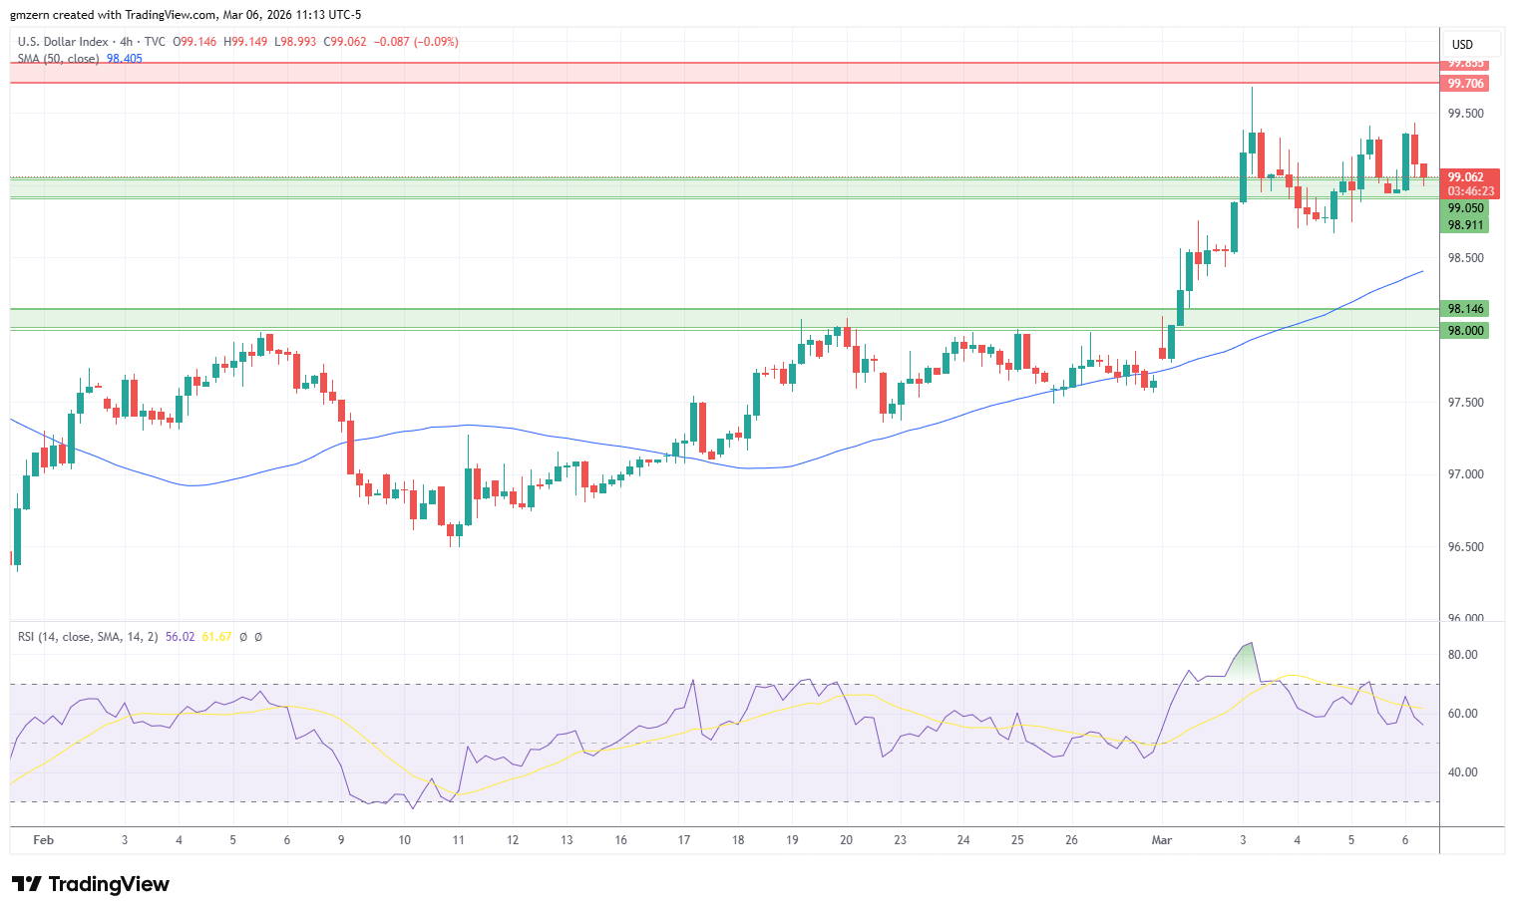Screen dimensions: 1515x914
Task: Click the green 99.050 price label
Action: (1466, 208)
